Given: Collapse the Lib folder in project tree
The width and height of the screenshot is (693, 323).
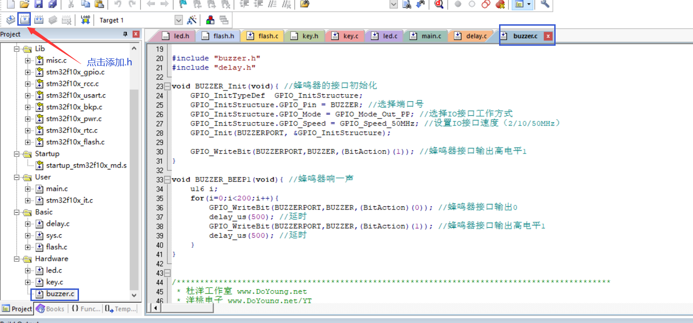Looking at the screenshot, I should click(17, 49).
